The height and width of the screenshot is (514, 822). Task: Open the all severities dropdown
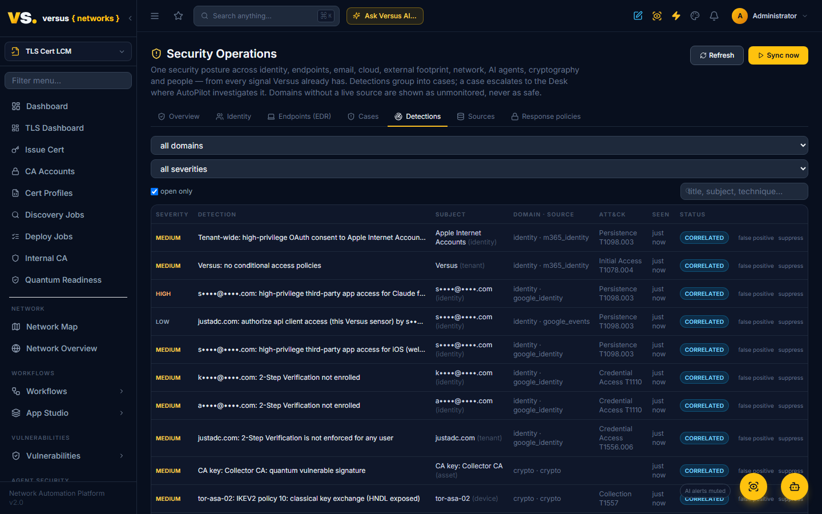479,169
